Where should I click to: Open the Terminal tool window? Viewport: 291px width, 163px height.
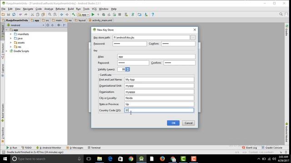point(94,148)
